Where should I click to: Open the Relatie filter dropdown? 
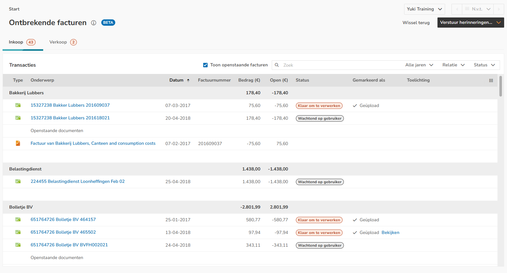[x=453, y=65]
